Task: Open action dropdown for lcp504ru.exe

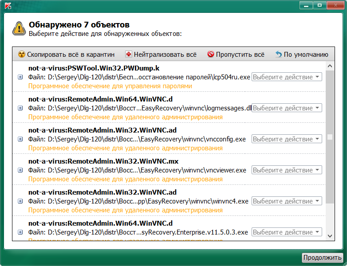Action: click(x=287, y=77)
